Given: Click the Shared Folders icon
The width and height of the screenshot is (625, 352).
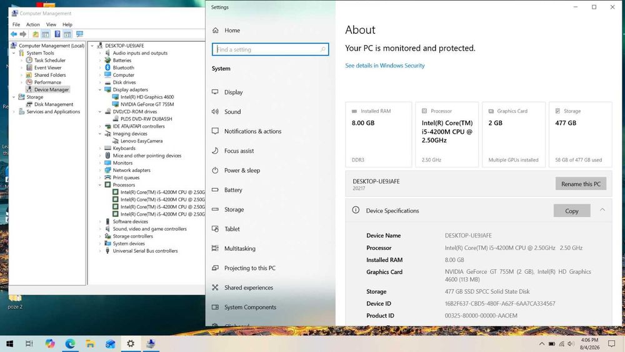Looking at the screenshot, I should coord(29,75).
